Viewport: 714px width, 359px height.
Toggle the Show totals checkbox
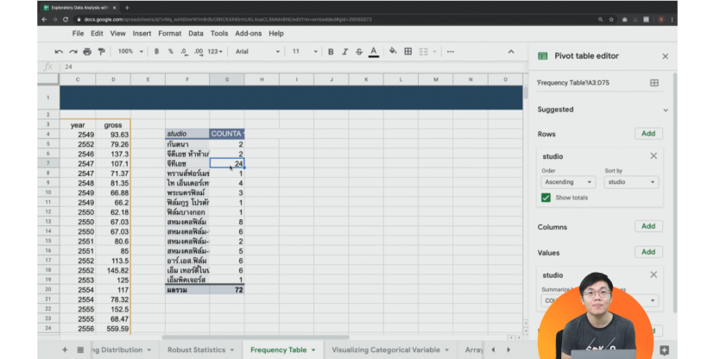[x=546, y=198]
